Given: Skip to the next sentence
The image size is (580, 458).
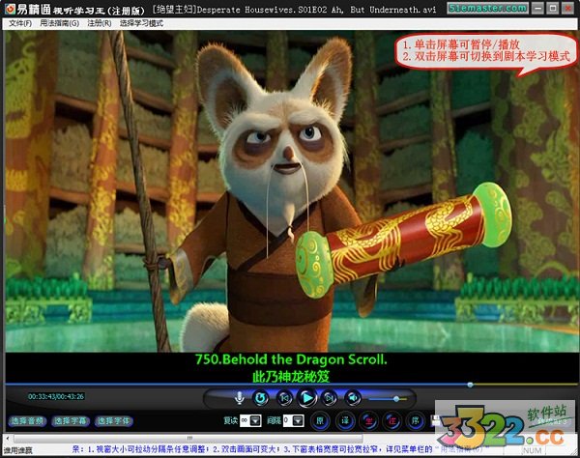Looking at the screenshot, I should (x=330, y=398).
